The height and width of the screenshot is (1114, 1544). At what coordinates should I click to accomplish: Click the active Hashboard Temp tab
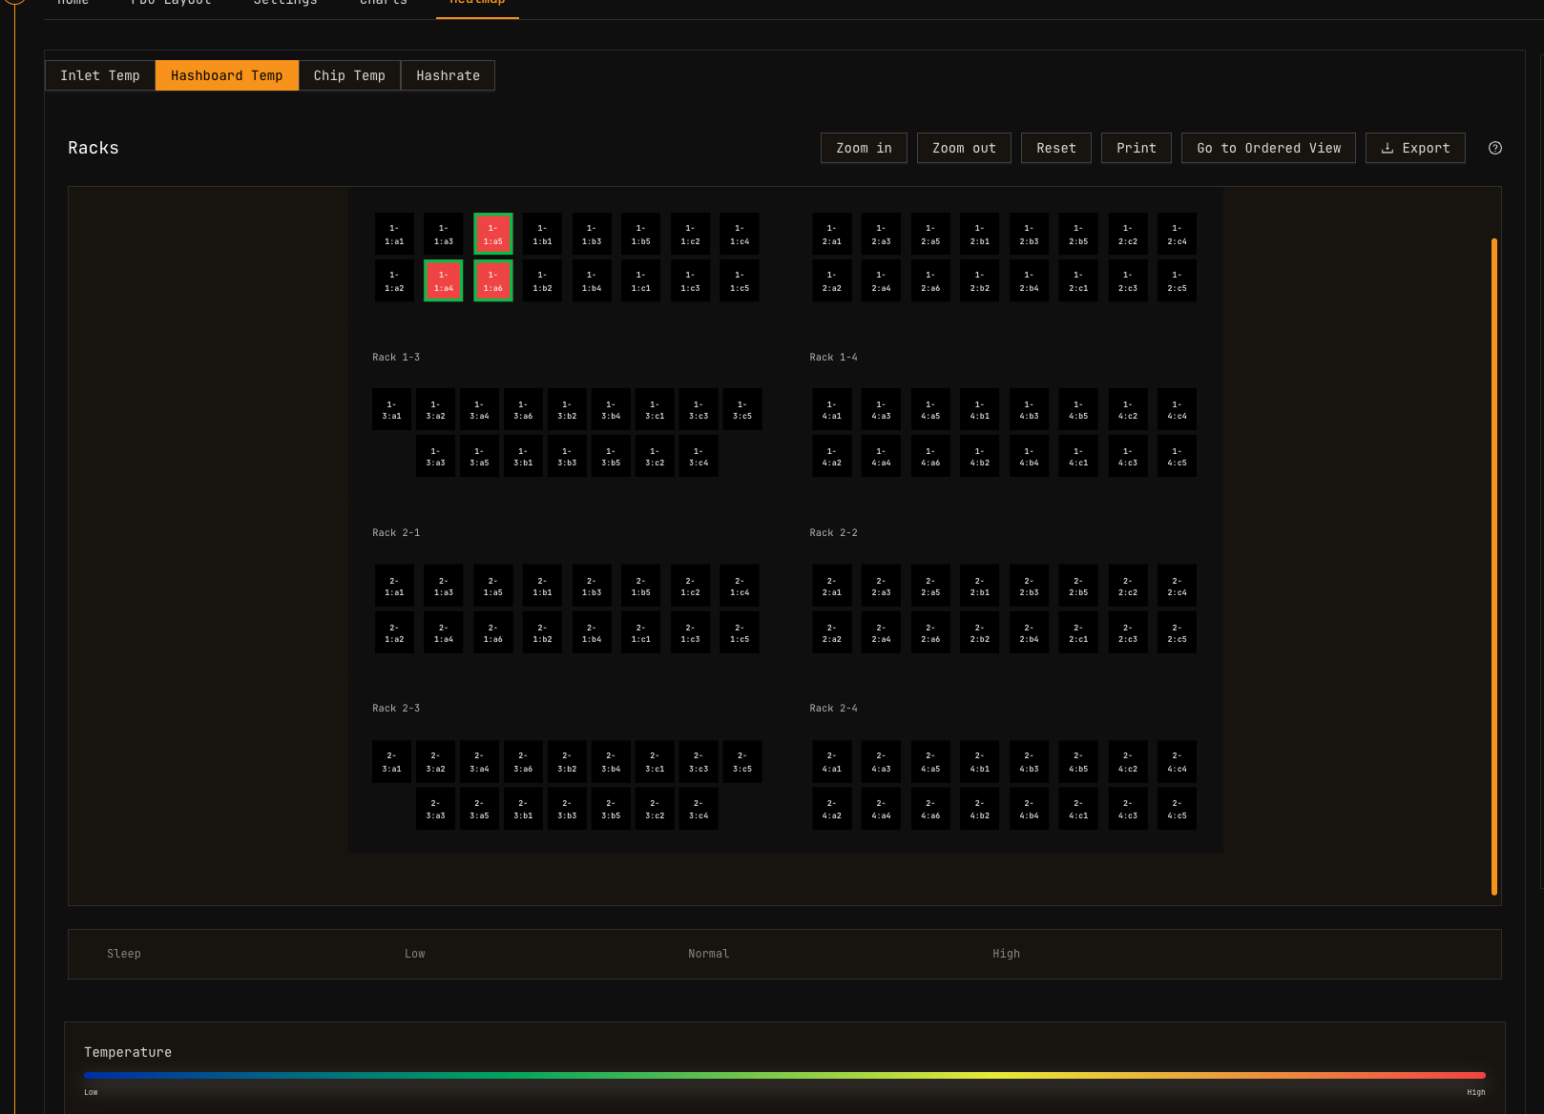point(226,75)
